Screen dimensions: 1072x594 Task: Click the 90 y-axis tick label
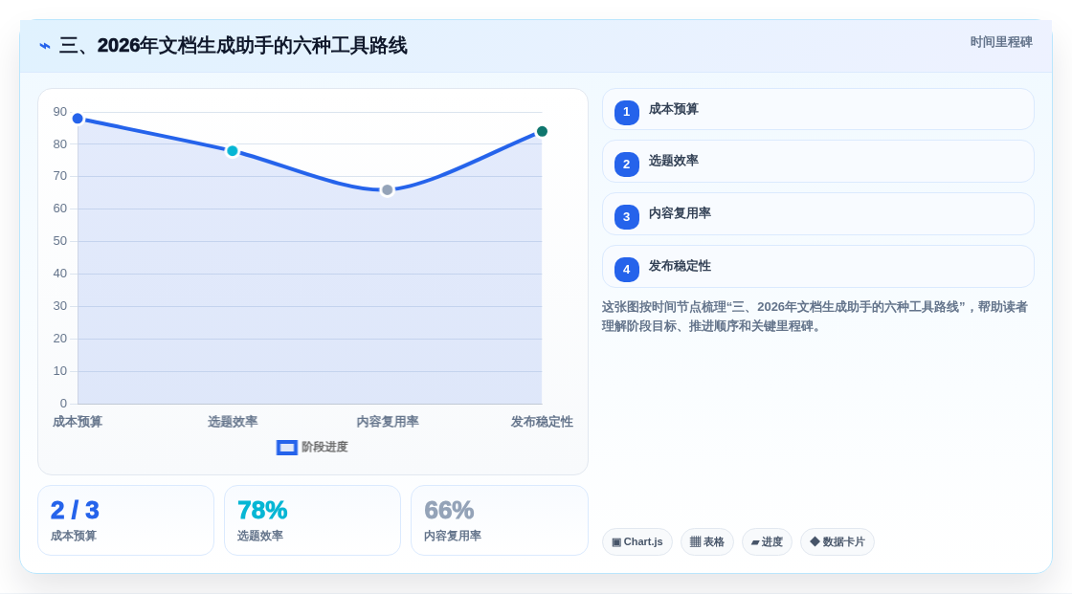pyautogui.click(x=60, y=111)
